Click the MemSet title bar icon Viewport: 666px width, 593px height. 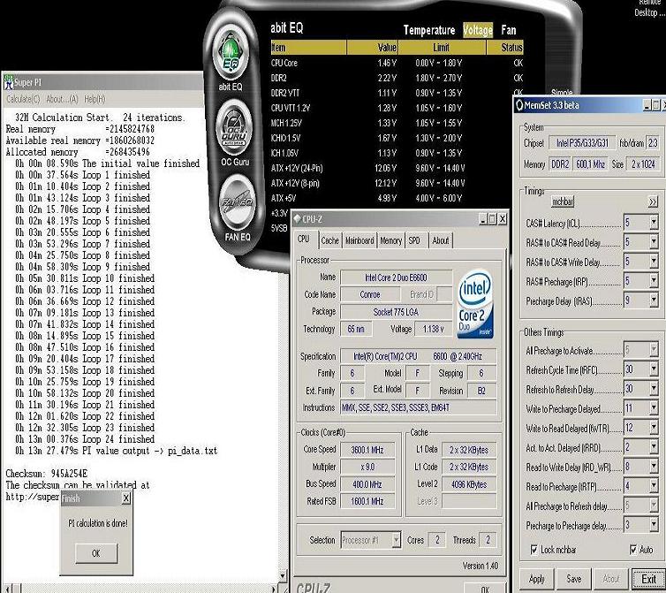[518, 105]
